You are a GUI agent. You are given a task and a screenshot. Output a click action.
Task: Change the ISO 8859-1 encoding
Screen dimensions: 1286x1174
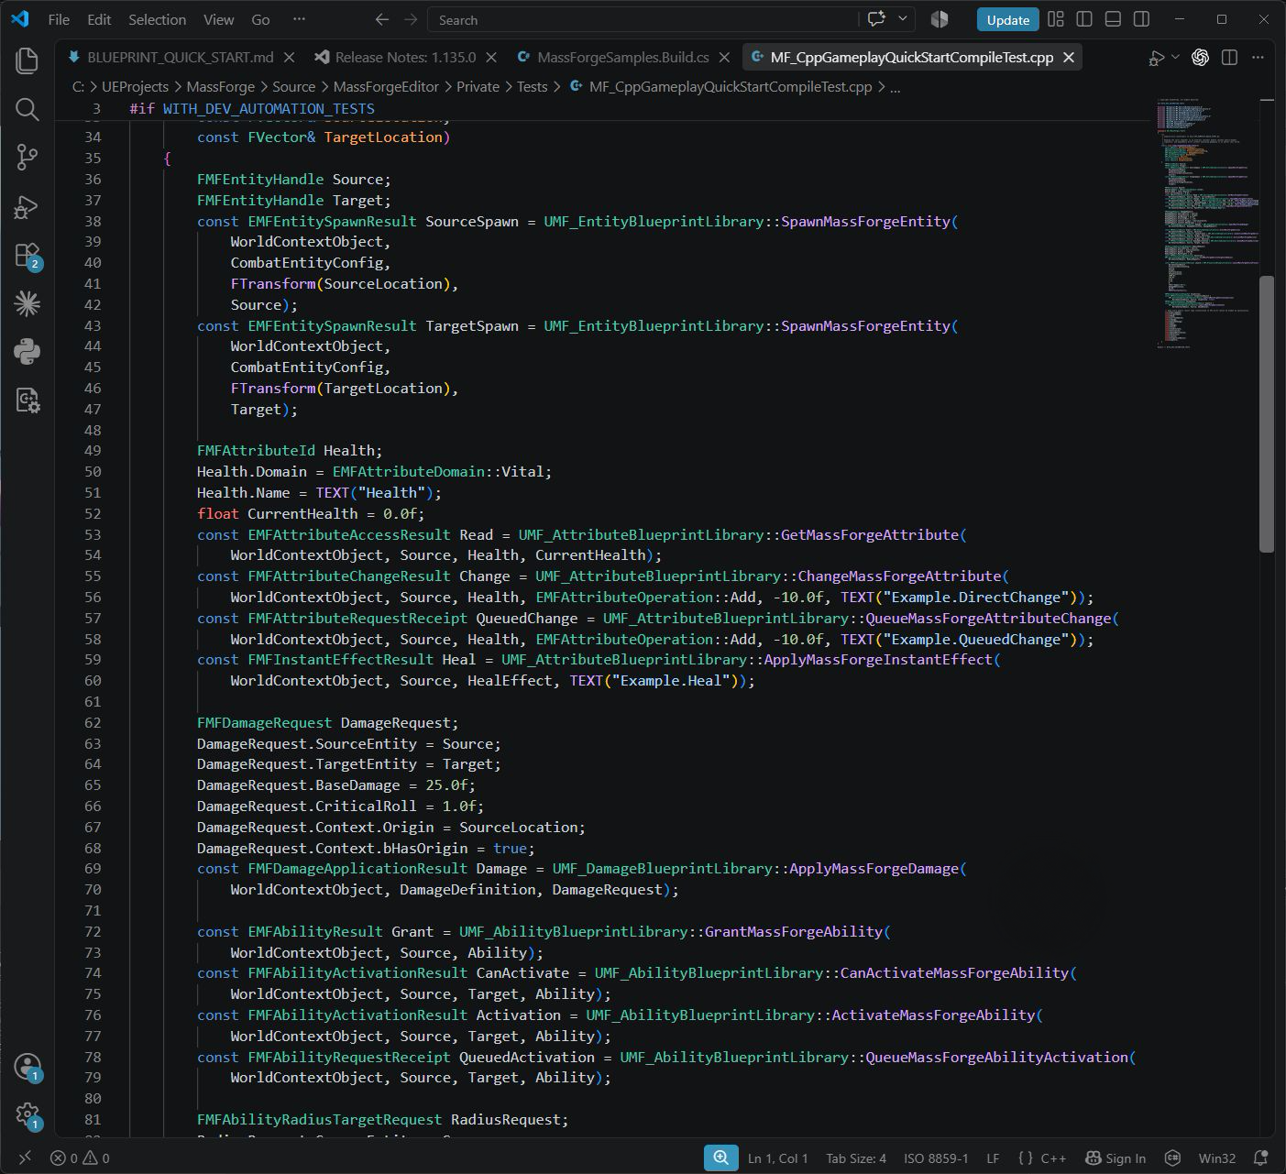(x=936, y=1158)
